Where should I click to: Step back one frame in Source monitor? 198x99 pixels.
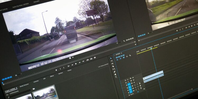(x=72, y=65)
